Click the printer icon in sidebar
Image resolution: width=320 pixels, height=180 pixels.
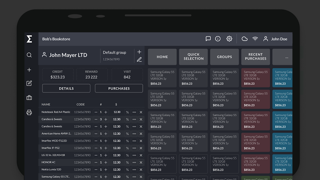click(29, 112)
